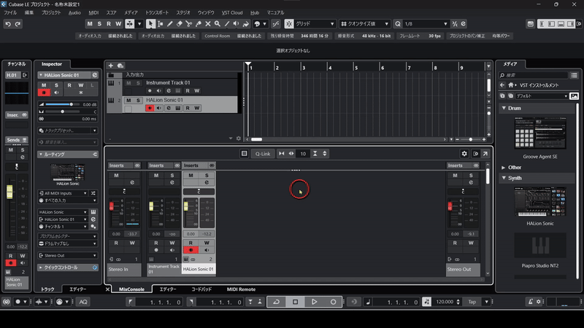Adjust Stereo Out channel fader
This screenshot has height=328, width=584.
coord(450,206)
